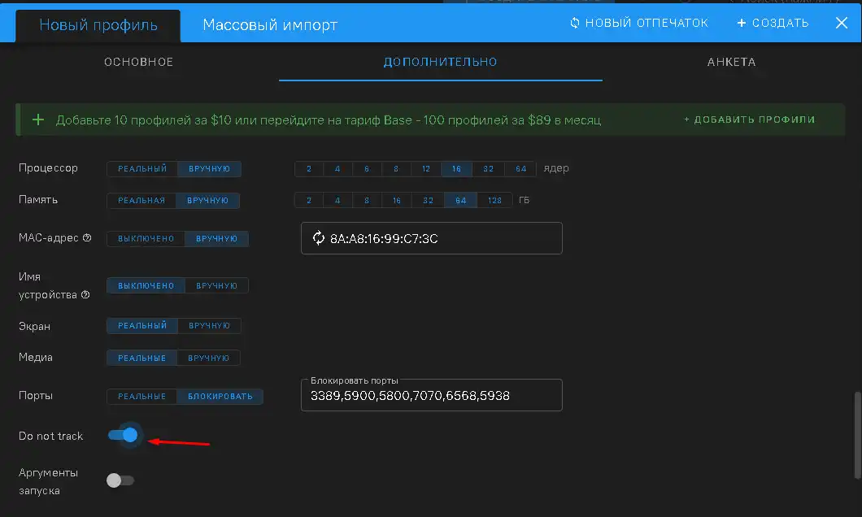Enable the Аргументы запуска switch

point(120,480)
